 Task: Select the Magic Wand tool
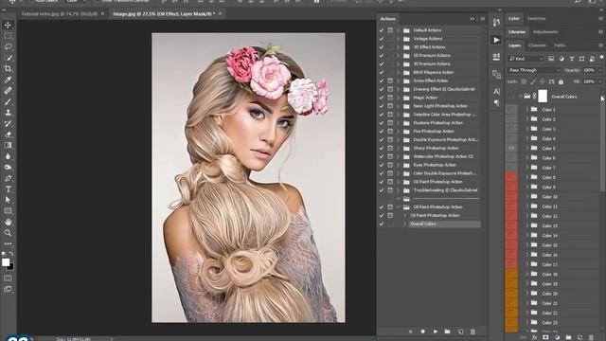(8, 58)
